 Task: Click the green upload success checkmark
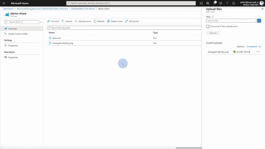pos(234,52)
